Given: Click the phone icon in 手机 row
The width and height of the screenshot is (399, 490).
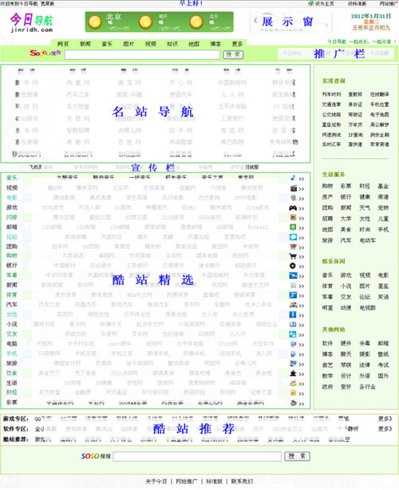Looking at the screenshot, I should tap(293, 354).
